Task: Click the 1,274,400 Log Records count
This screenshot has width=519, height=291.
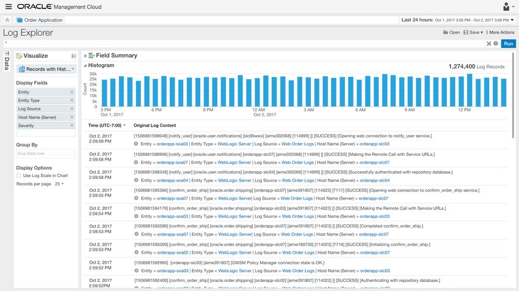Action: pyautogui.click(x=476, y=66)
